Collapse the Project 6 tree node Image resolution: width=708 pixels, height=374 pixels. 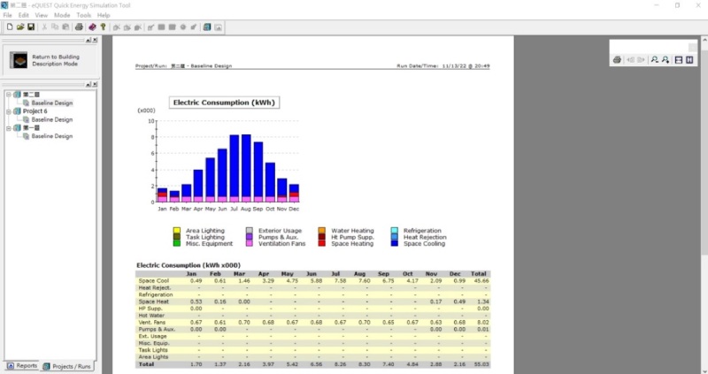pyautogui.click(x=8, y=111)
